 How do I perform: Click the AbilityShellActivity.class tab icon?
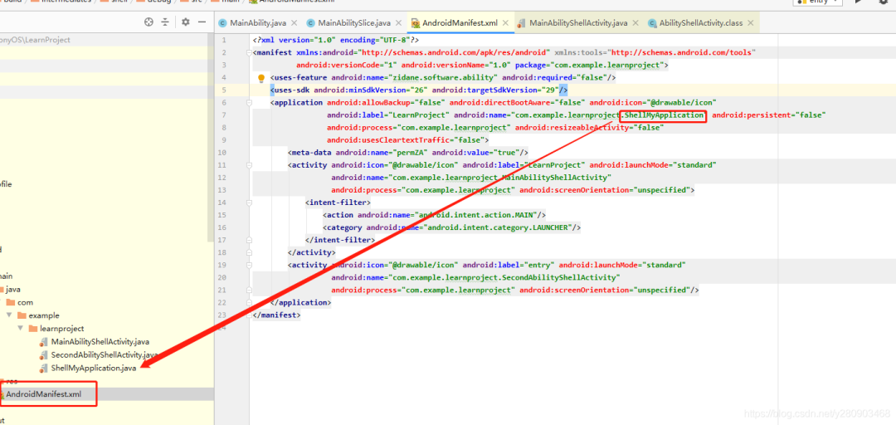tap(651, 23)
